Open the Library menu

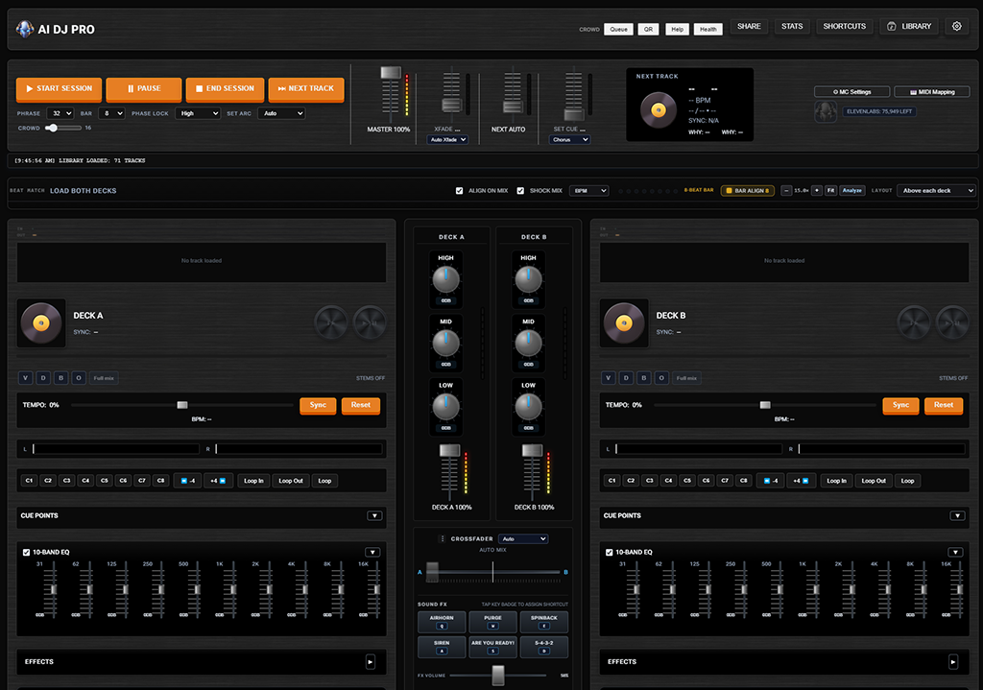[x=909, y=26]
